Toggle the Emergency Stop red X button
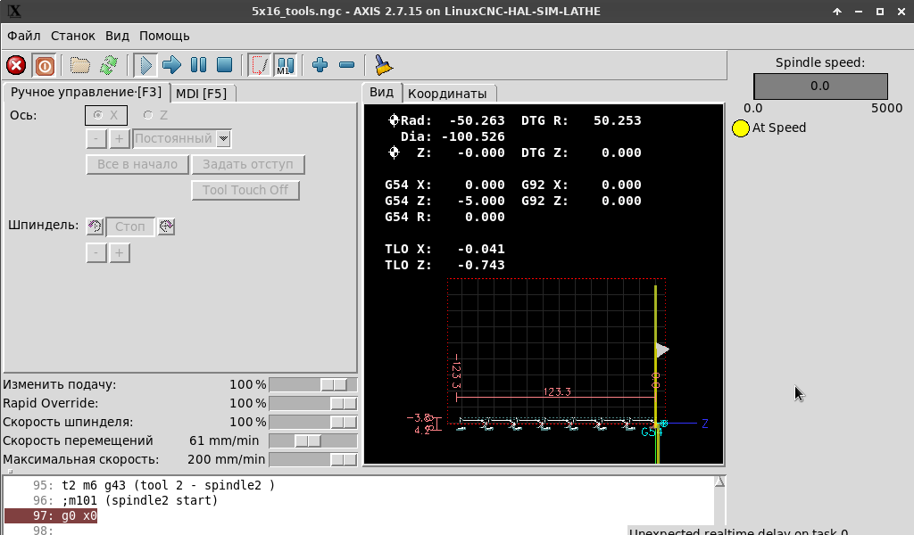This screenshot has height=535, width=914. tap(16, 65)
